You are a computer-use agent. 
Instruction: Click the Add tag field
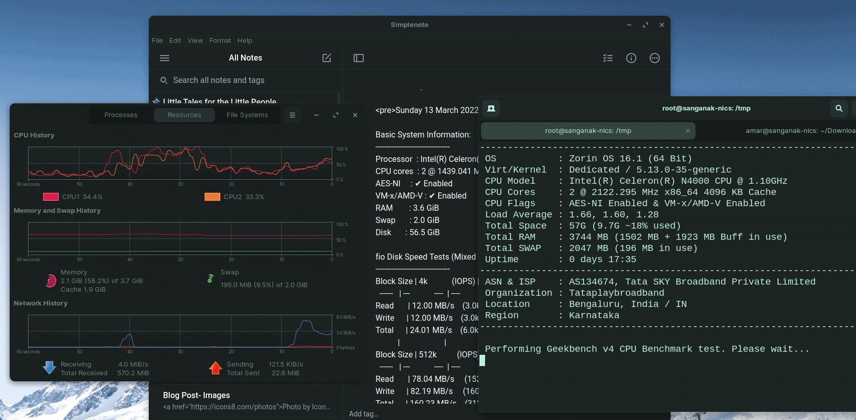(364, 414)
